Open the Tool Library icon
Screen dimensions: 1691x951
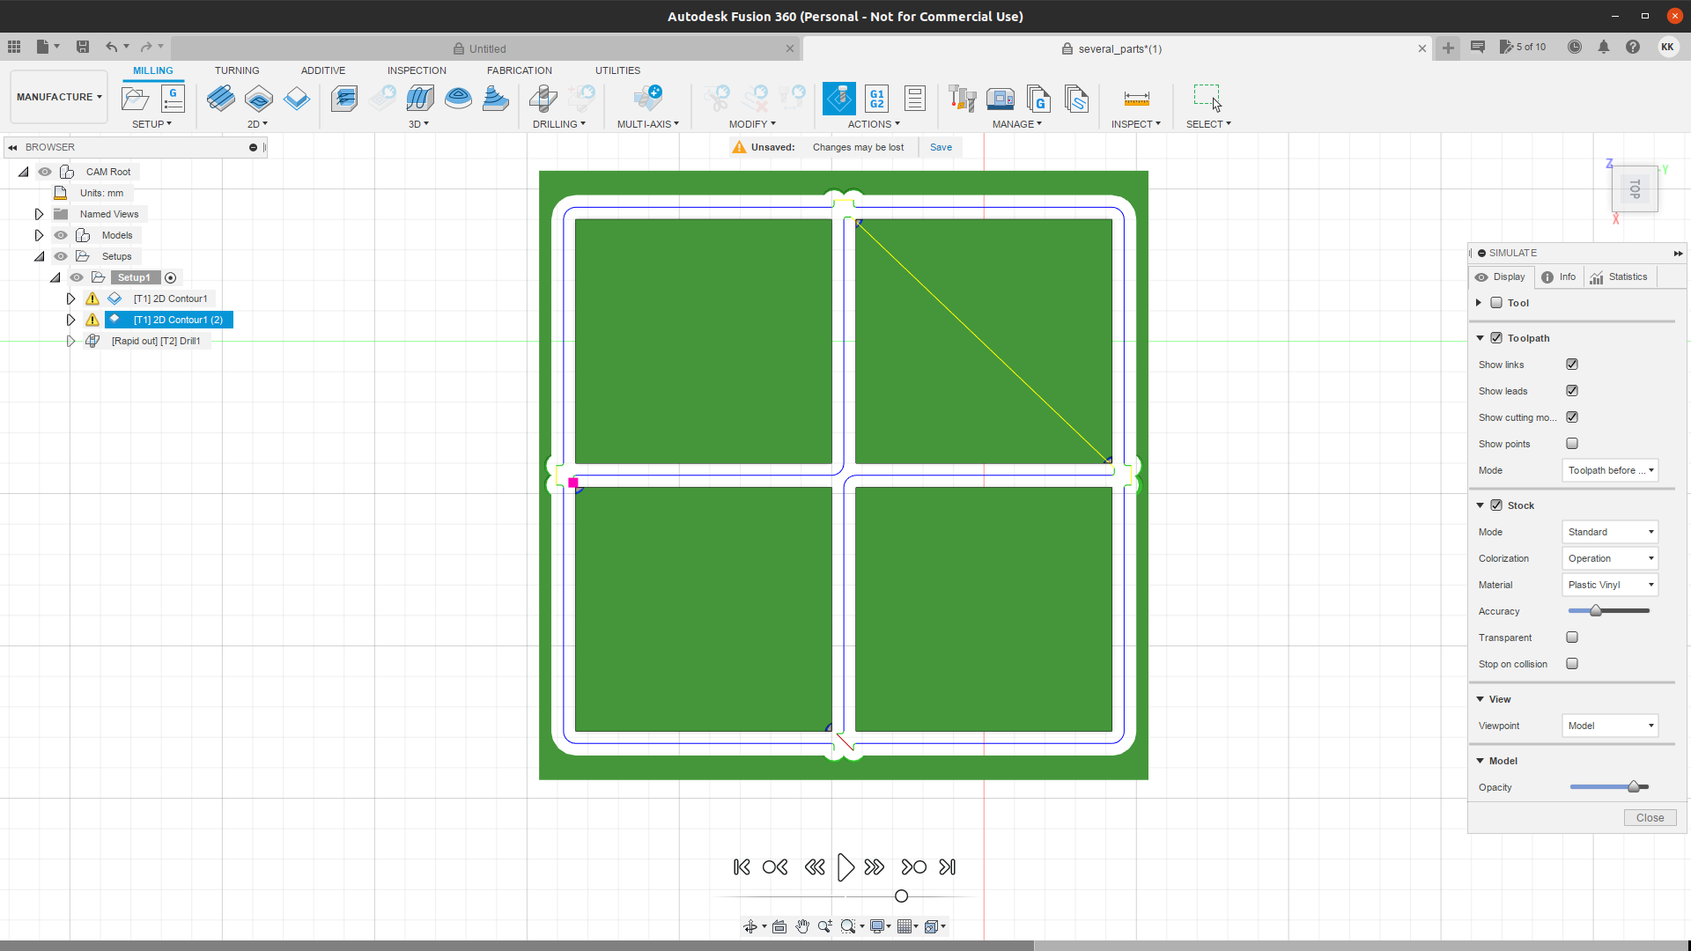pyautogui.click(x=962, y=99)
